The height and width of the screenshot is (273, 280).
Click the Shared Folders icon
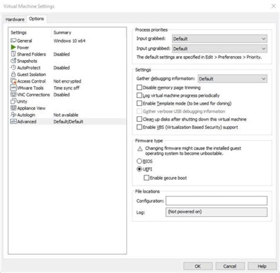(13, 54)
